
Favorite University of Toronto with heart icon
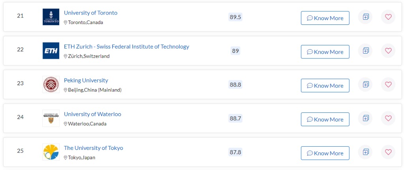[x=388, y=17]
